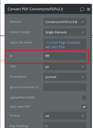The image size is (93, 128).
Task: Open the Format a4 dropdown
Action: coord(65,116)
